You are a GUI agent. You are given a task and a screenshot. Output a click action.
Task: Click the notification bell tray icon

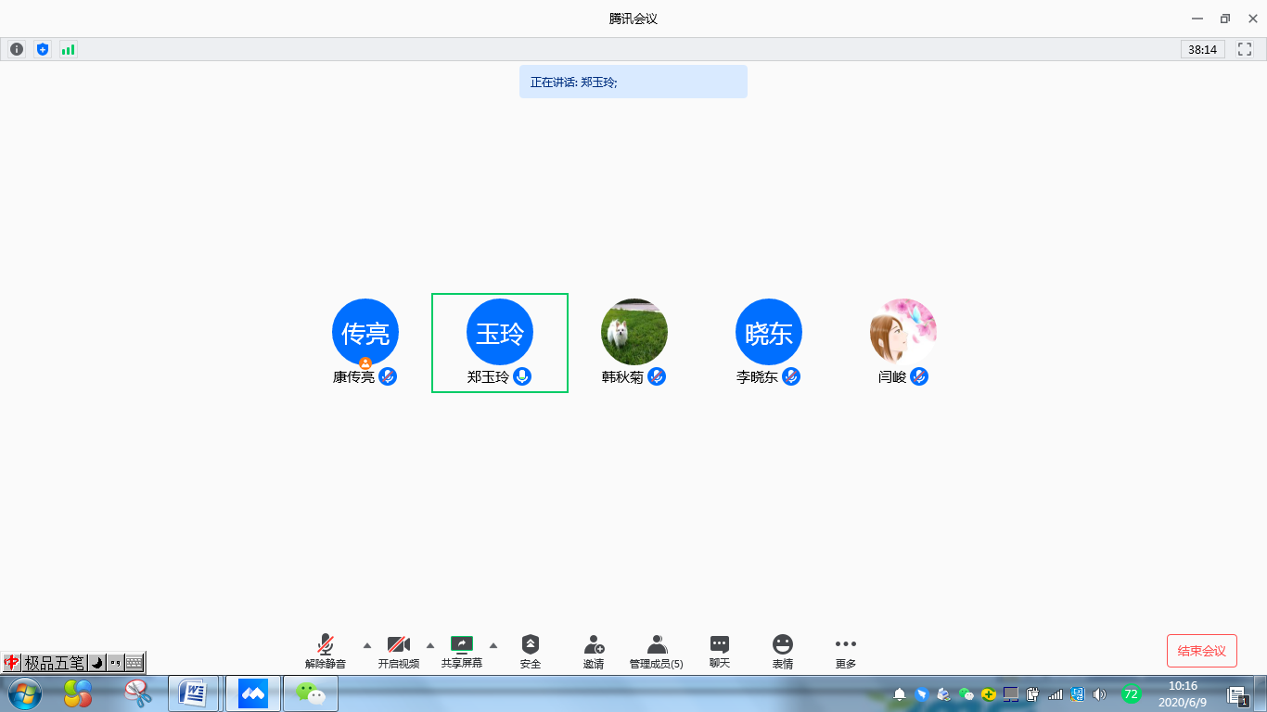click(900, 693)
